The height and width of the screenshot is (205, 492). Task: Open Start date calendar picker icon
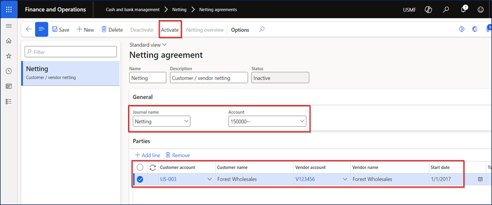tap(480, 179)
